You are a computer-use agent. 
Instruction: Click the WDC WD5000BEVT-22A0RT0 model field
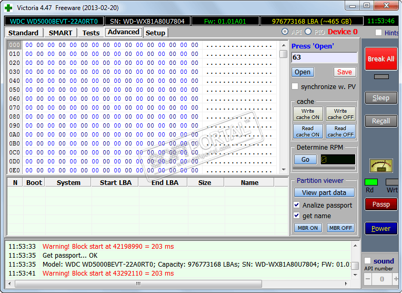54,21
